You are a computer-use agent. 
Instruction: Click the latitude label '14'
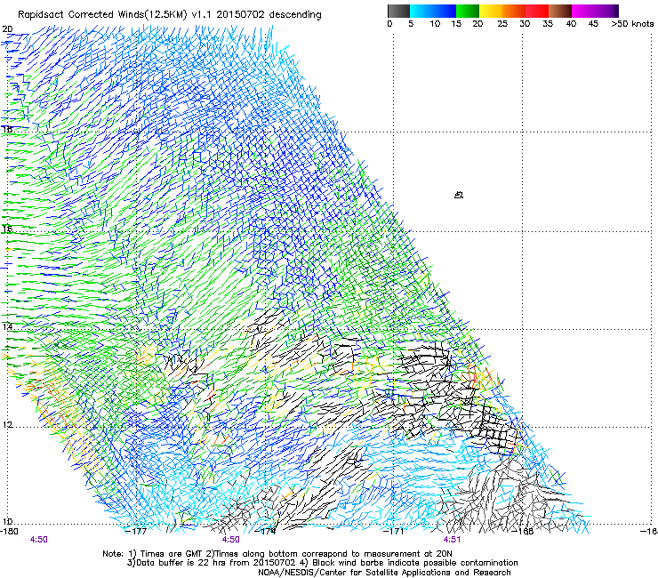tap(7, 326)
